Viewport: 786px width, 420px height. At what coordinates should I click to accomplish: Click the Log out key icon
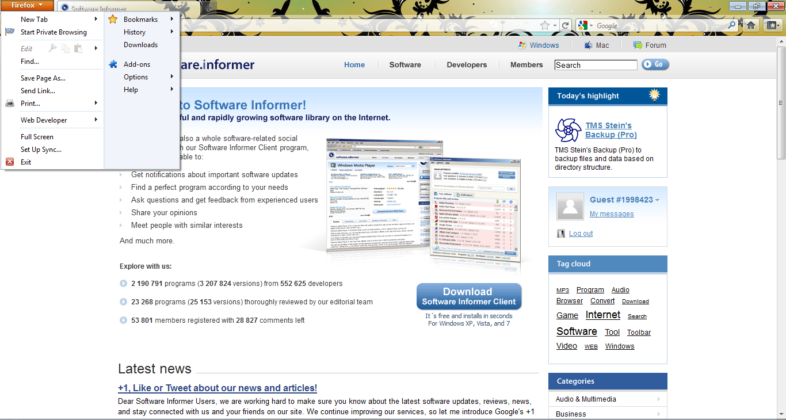point(561,233)
